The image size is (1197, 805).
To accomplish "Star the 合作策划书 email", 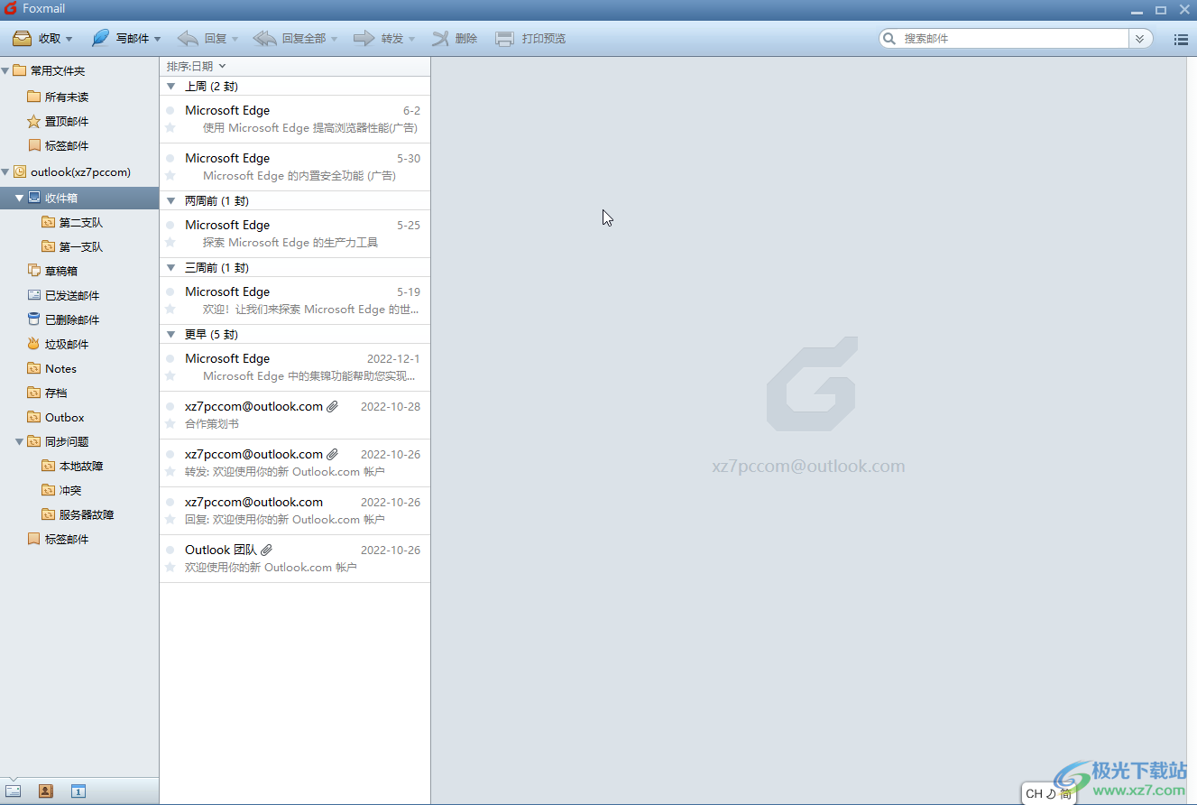I will (170, 423).
